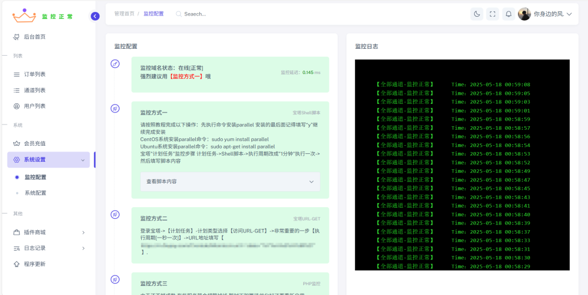Click the rocket icon beside 监控方式一

(115, 108)
